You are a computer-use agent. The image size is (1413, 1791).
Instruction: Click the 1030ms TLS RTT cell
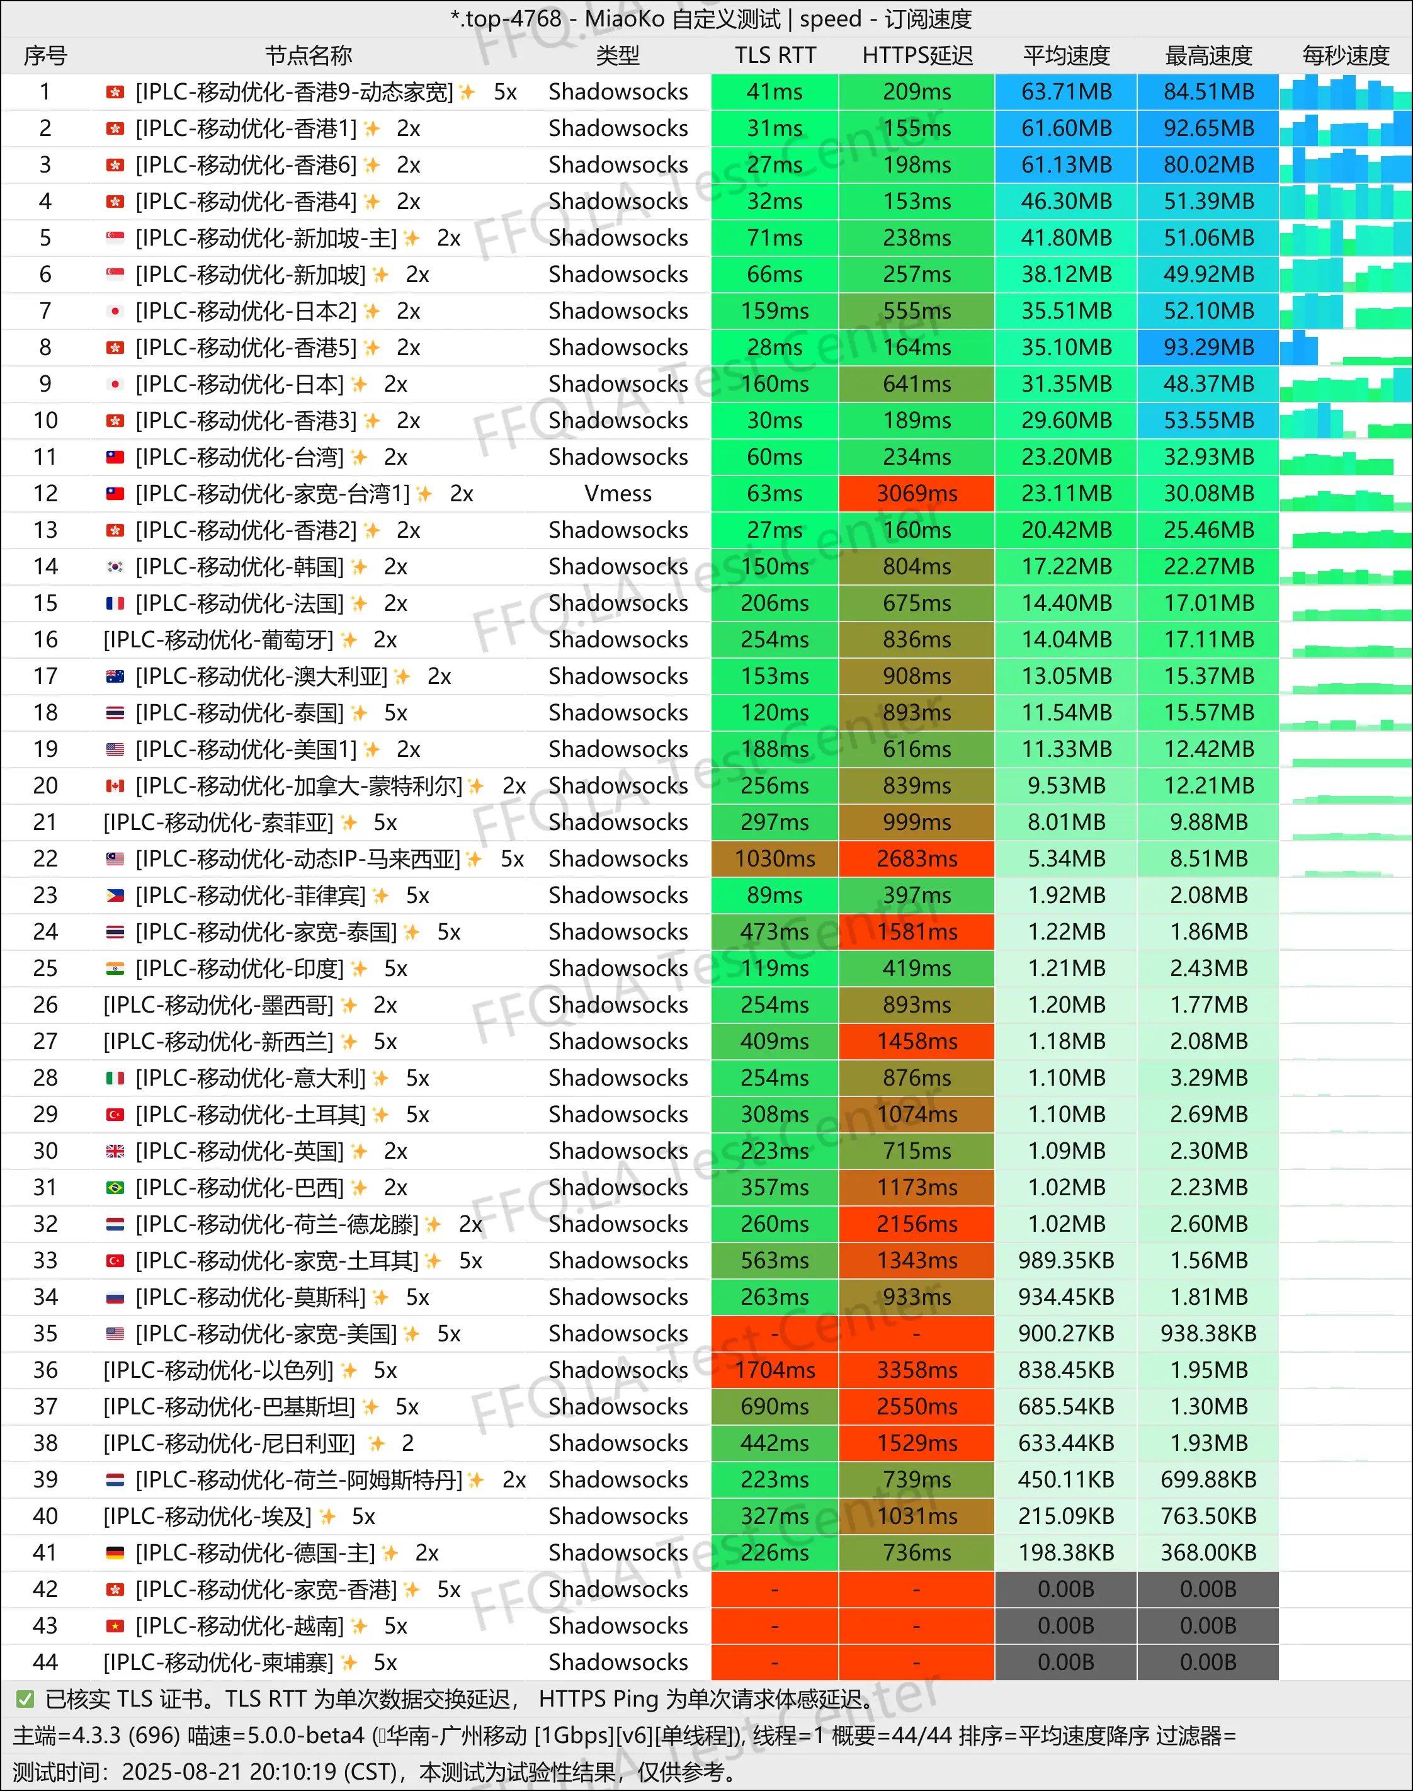(x=775, y=859)
